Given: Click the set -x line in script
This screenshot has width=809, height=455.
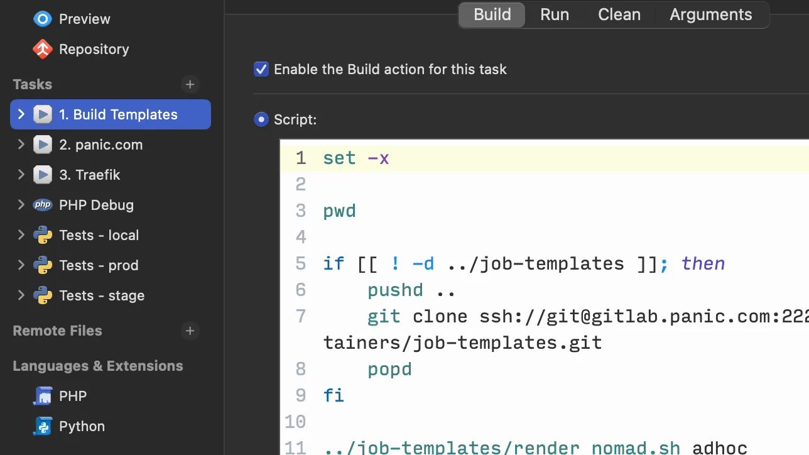Looking at the screenshot, I should click(356, 158).
